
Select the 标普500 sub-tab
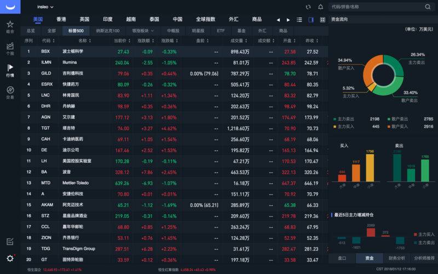pyautogui.click(x=76, y=31)
